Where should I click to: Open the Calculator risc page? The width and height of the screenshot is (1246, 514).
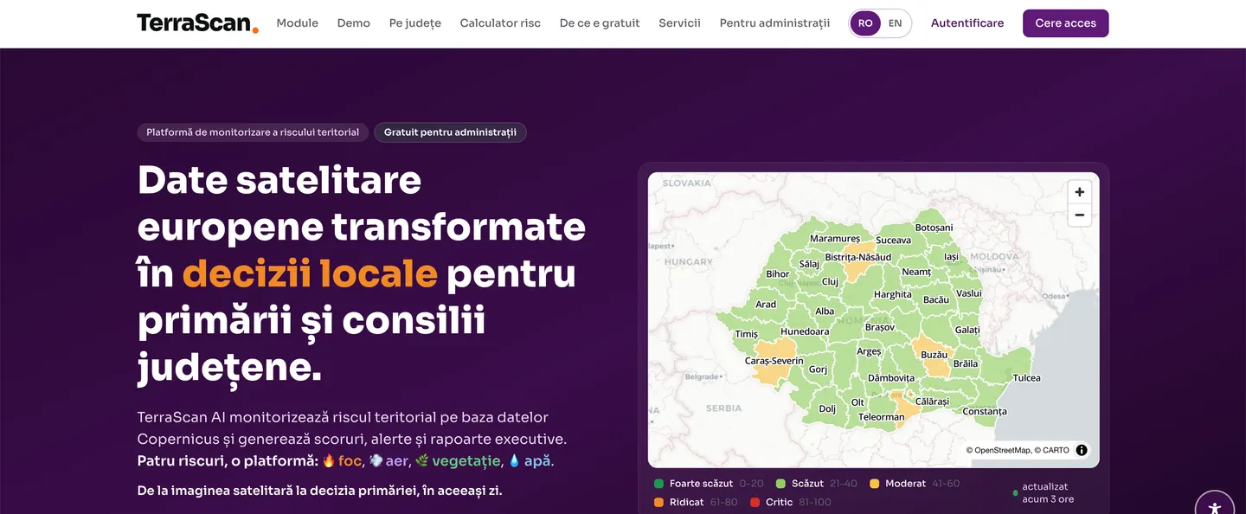[500, 23]
